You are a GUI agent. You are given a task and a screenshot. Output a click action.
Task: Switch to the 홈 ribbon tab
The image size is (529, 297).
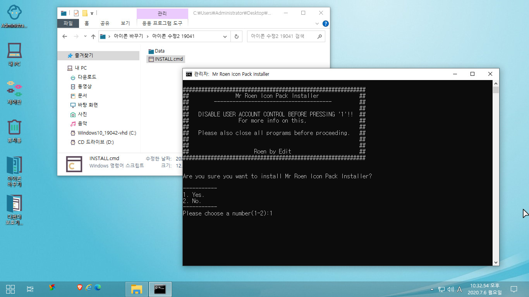87,23
